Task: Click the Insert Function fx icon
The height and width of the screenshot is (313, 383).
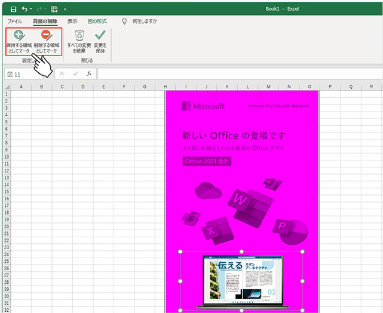Action: 89,73
